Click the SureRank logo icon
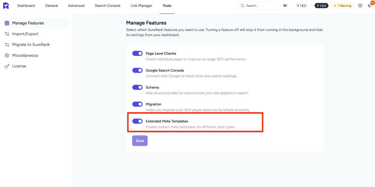 point(6,6)
